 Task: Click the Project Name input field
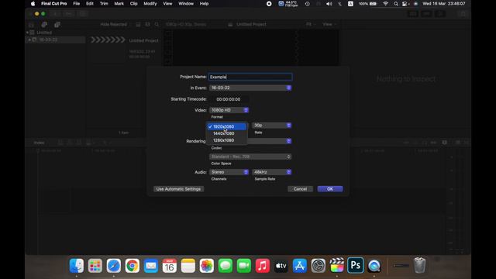click(x=250, y=77)
